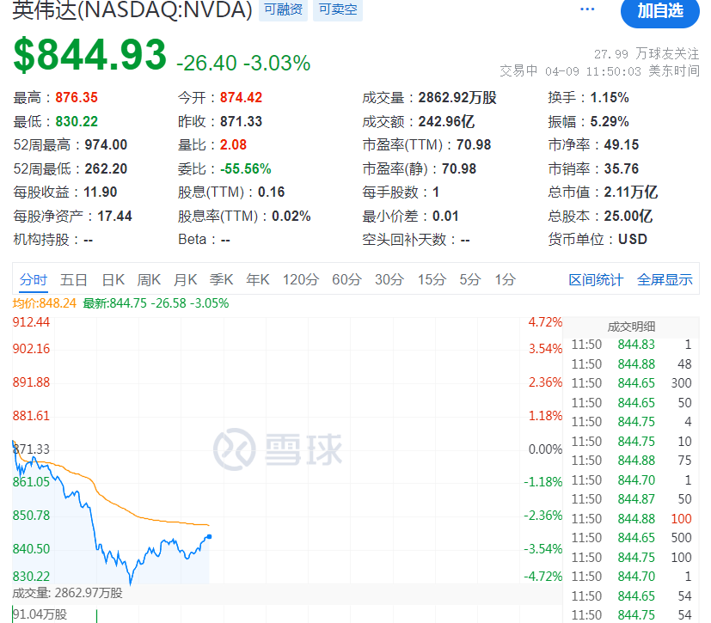Click the 市盈率(TTM) value 70.98

[x=474, y=145]
